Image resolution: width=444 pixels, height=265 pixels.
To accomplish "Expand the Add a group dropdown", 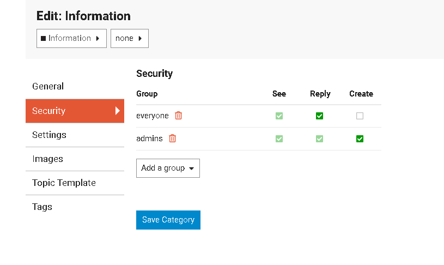I will point(168,168).
